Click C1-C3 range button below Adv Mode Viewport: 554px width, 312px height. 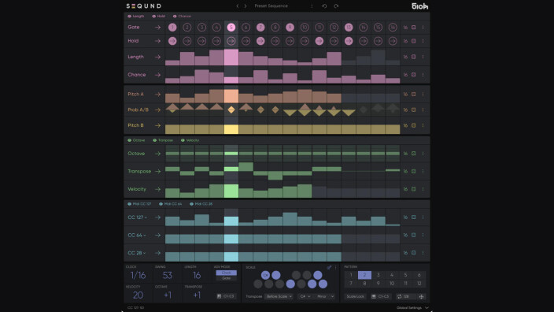point(225,296)
